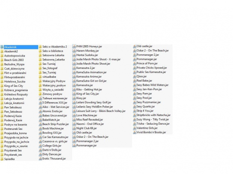Select the folder icon next to Czat_dziewczyna
The image size is (233, 174).
(x=2, y=68)
